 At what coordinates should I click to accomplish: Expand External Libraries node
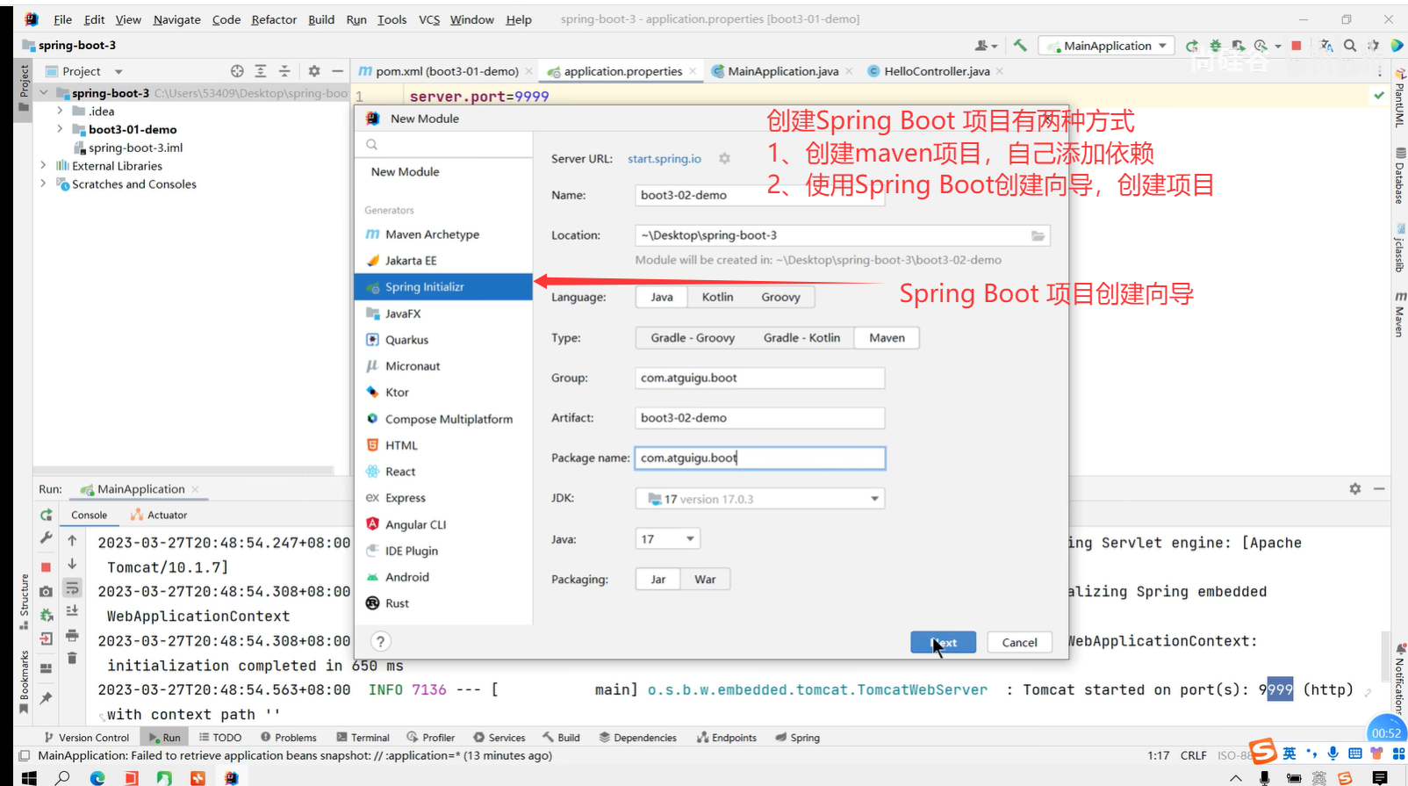click(x=43, y=165)
